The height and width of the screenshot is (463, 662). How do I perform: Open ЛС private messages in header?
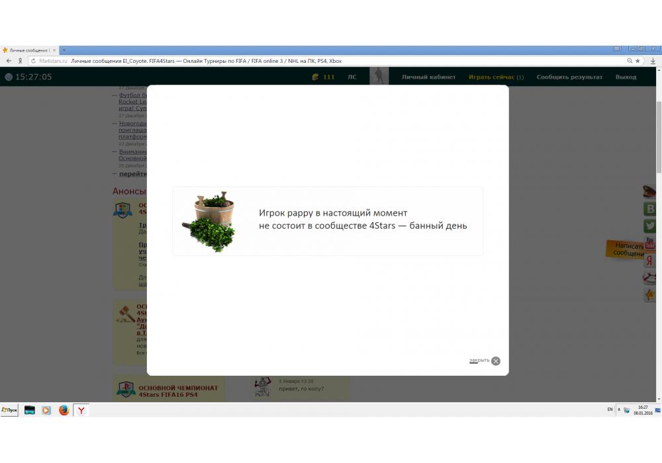click(x=352, y=77)
